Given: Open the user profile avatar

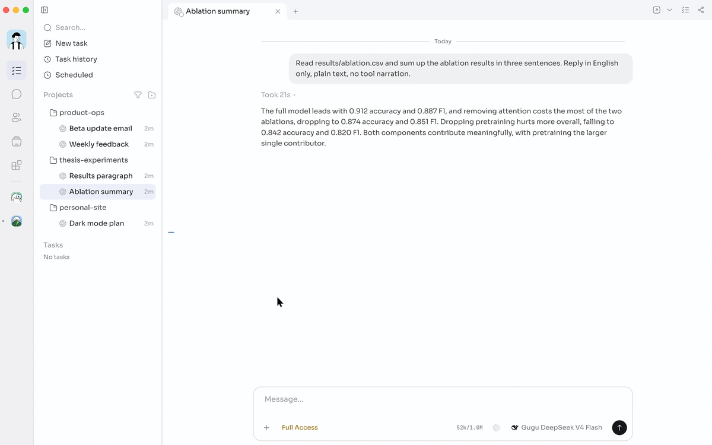Looking at the screenshot, I should coord(17,40).
